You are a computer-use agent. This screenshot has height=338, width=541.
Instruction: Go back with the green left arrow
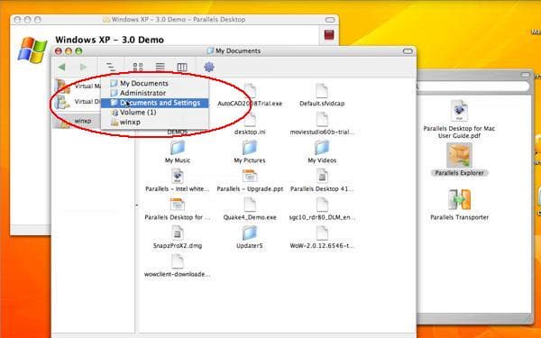[x=62, y=67]
